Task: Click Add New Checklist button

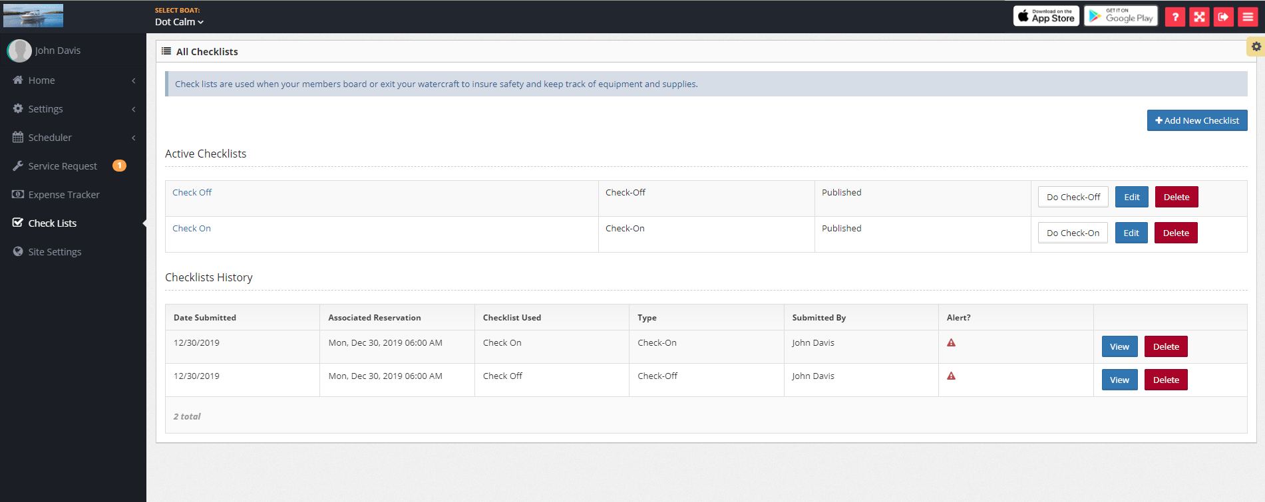Action: [x=1196, y=120]
